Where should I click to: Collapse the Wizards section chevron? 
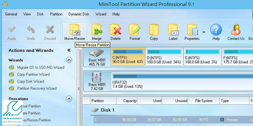(69, 60)
